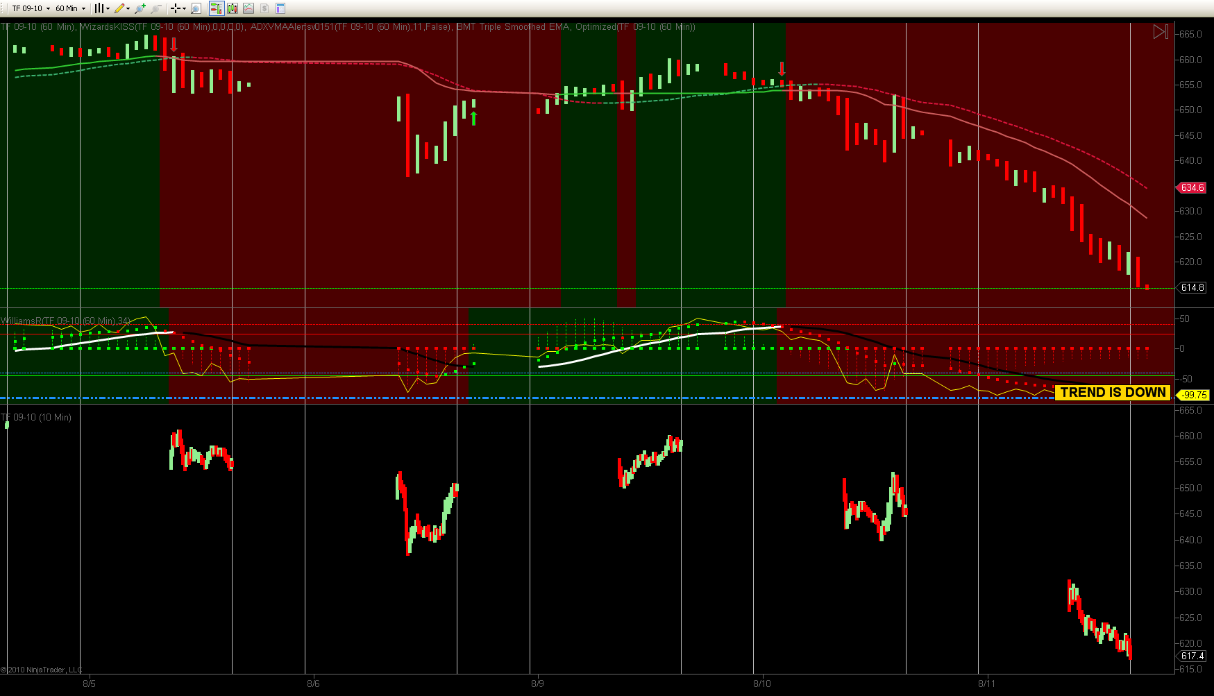Screen dimensions: 1214x696
Task: Open the chart style bars dropdown
Action: [102, 8]
